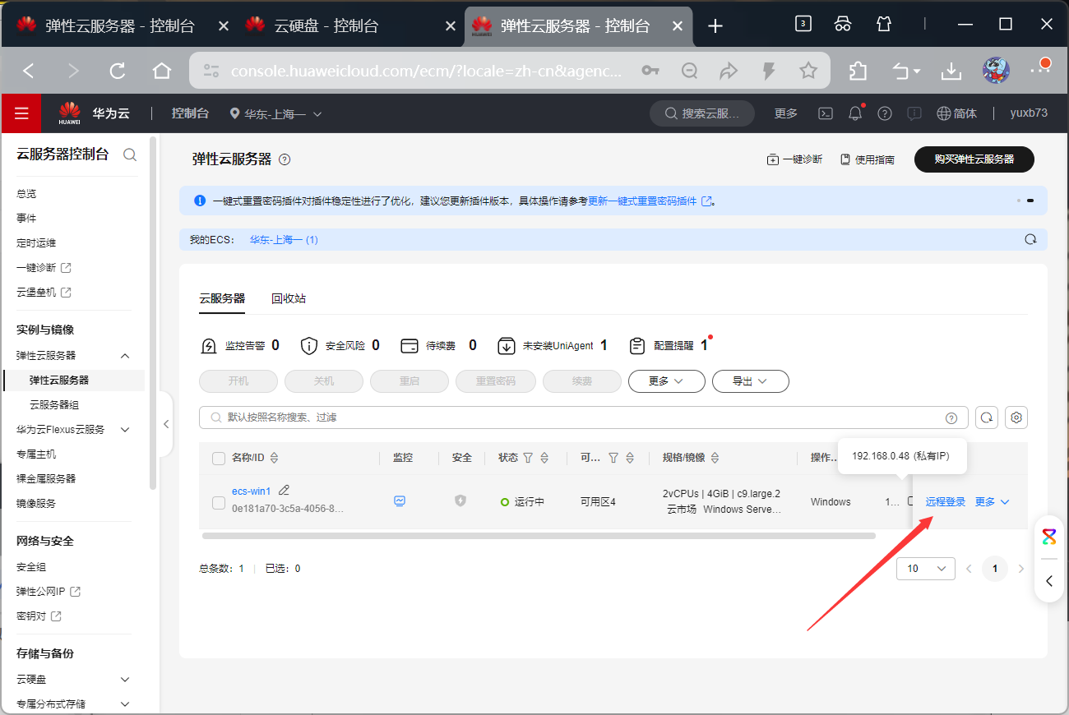Click 控制台 in top bar
The height and width of the screenshot is (715, 1069).
coord(190,113)
